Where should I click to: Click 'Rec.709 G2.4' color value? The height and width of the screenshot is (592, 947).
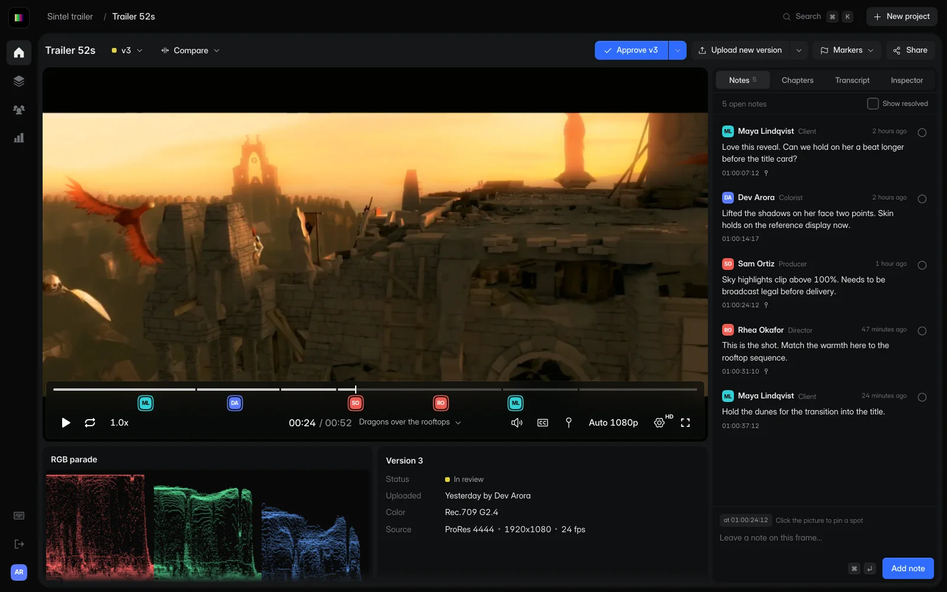[x=472, y=512]
